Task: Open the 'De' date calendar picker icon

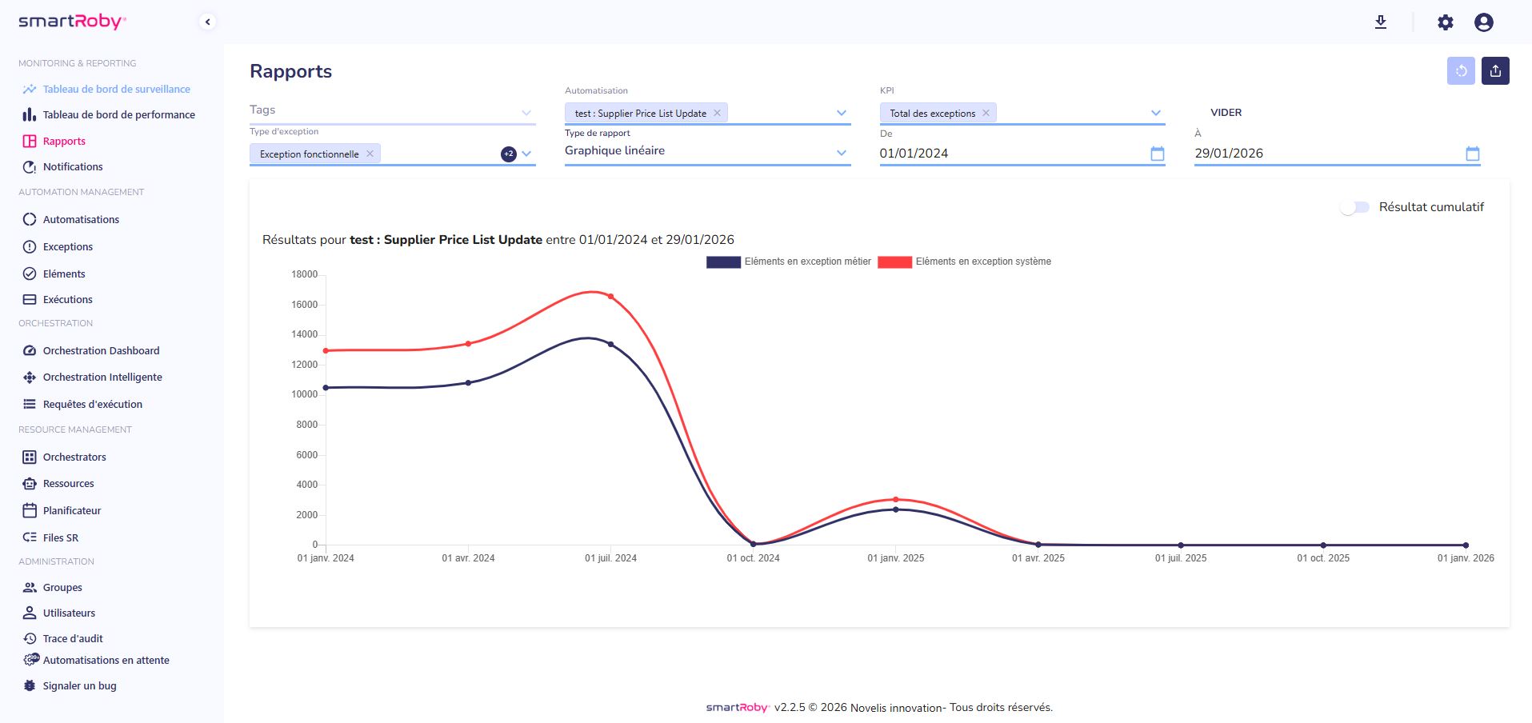Action: tap(1157, 154)
